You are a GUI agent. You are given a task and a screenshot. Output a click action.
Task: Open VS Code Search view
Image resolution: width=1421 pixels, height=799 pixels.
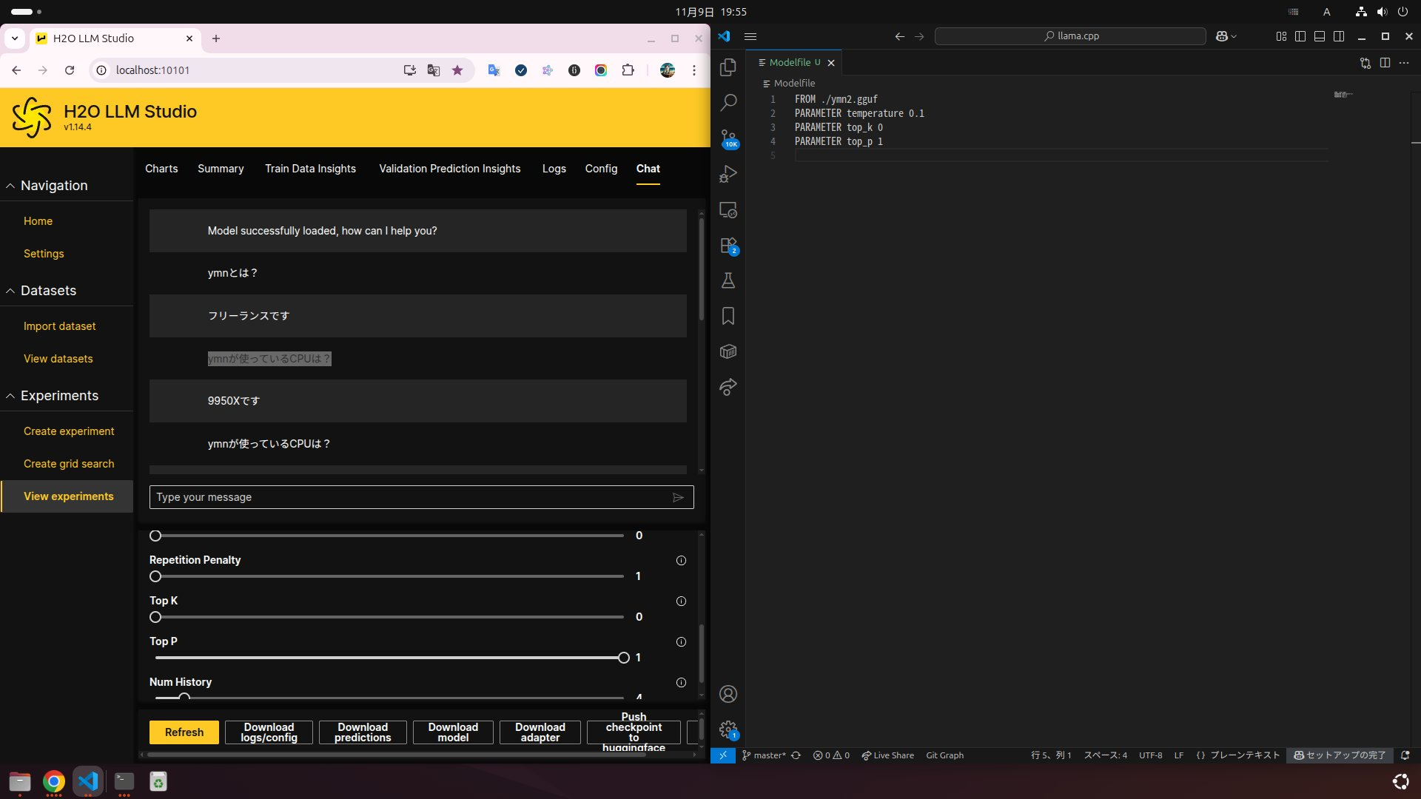pyautogui.click(x=728, y=103)
